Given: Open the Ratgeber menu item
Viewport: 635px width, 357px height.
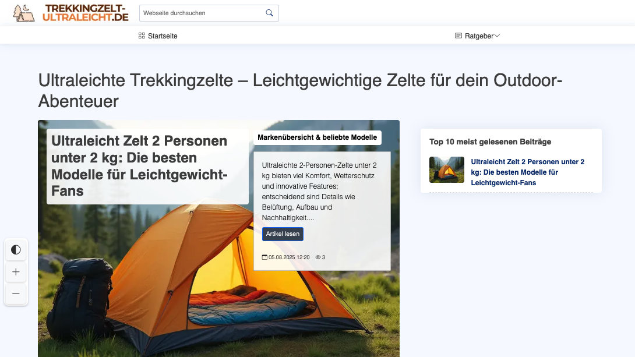Looking at the screenshot, I should [x=478, y=36].
